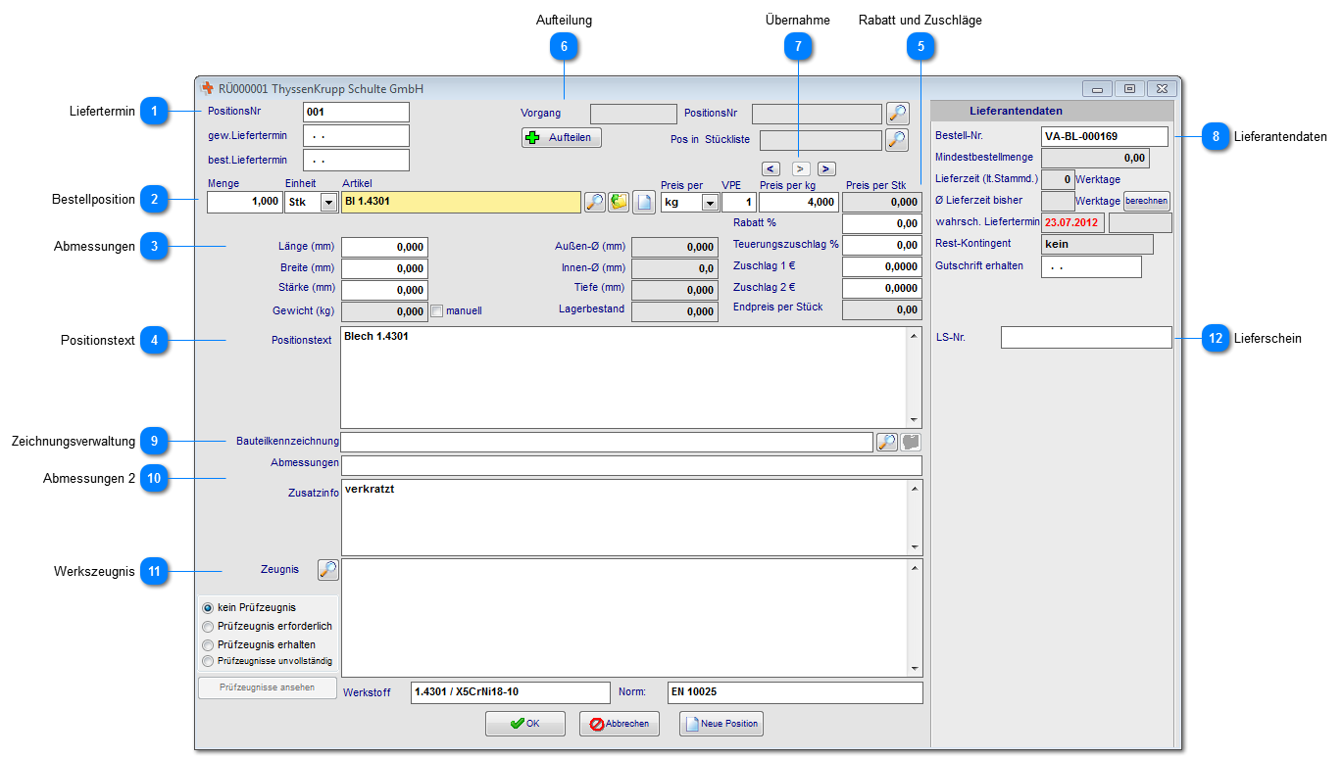This screenshot has height=758, width=1343.
Task: Click the magnifier beside the Vorgang PositionsNr field
Action: (897, 114)
